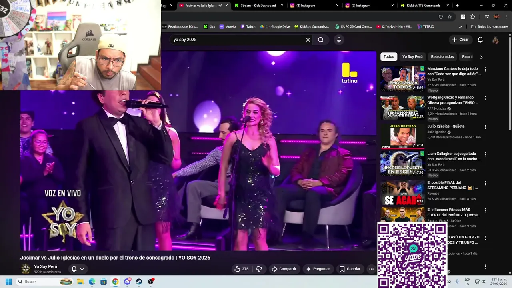Screen dimensions: 512x288
Task: Open the Liam Gallagher Wonderwall title link
Action: click(454, 156)
